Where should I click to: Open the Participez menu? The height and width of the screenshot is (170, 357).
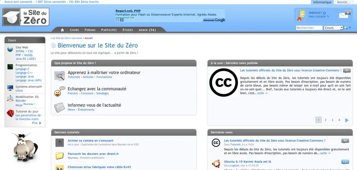pyautogui.click(x=109, y=30)
